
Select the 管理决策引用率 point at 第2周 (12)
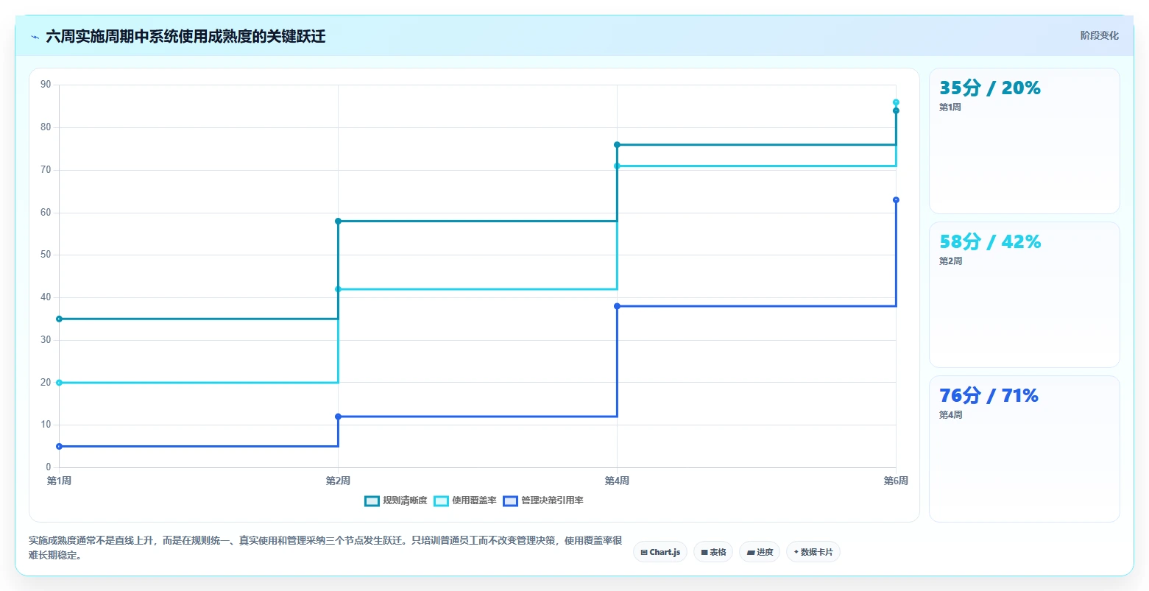tap(338, 417)
